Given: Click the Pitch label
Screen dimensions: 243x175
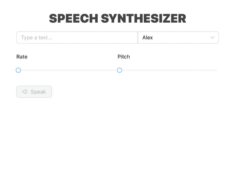Looking at the screenshot, I should click(x=124, y=57).
